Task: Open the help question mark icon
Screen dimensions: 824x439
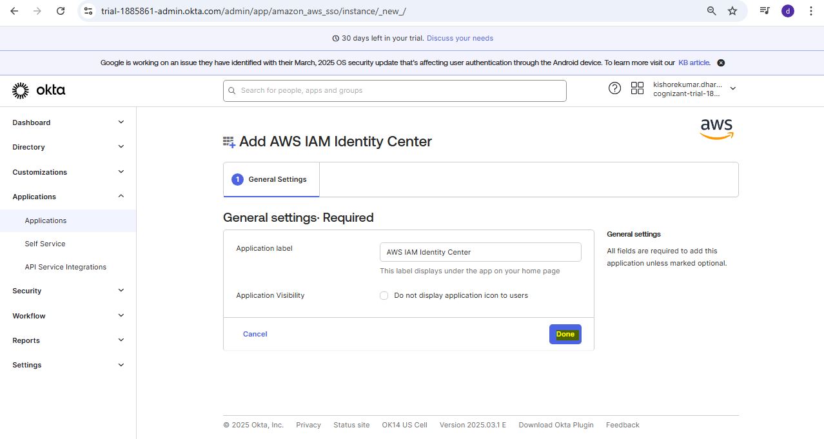Action: [x=614, y=88]
